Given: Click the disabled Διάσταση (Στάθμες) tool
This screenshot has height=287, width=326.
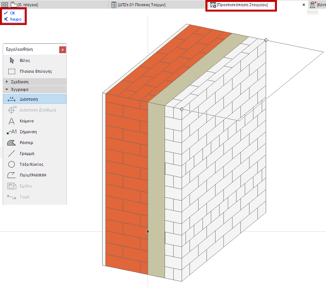Looking at the screenshot, I should tap(35, 110).
